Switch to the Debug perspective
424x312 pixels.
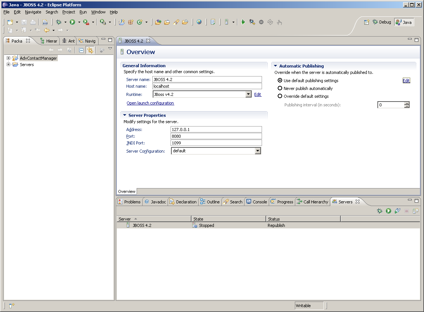pos(382,22)
